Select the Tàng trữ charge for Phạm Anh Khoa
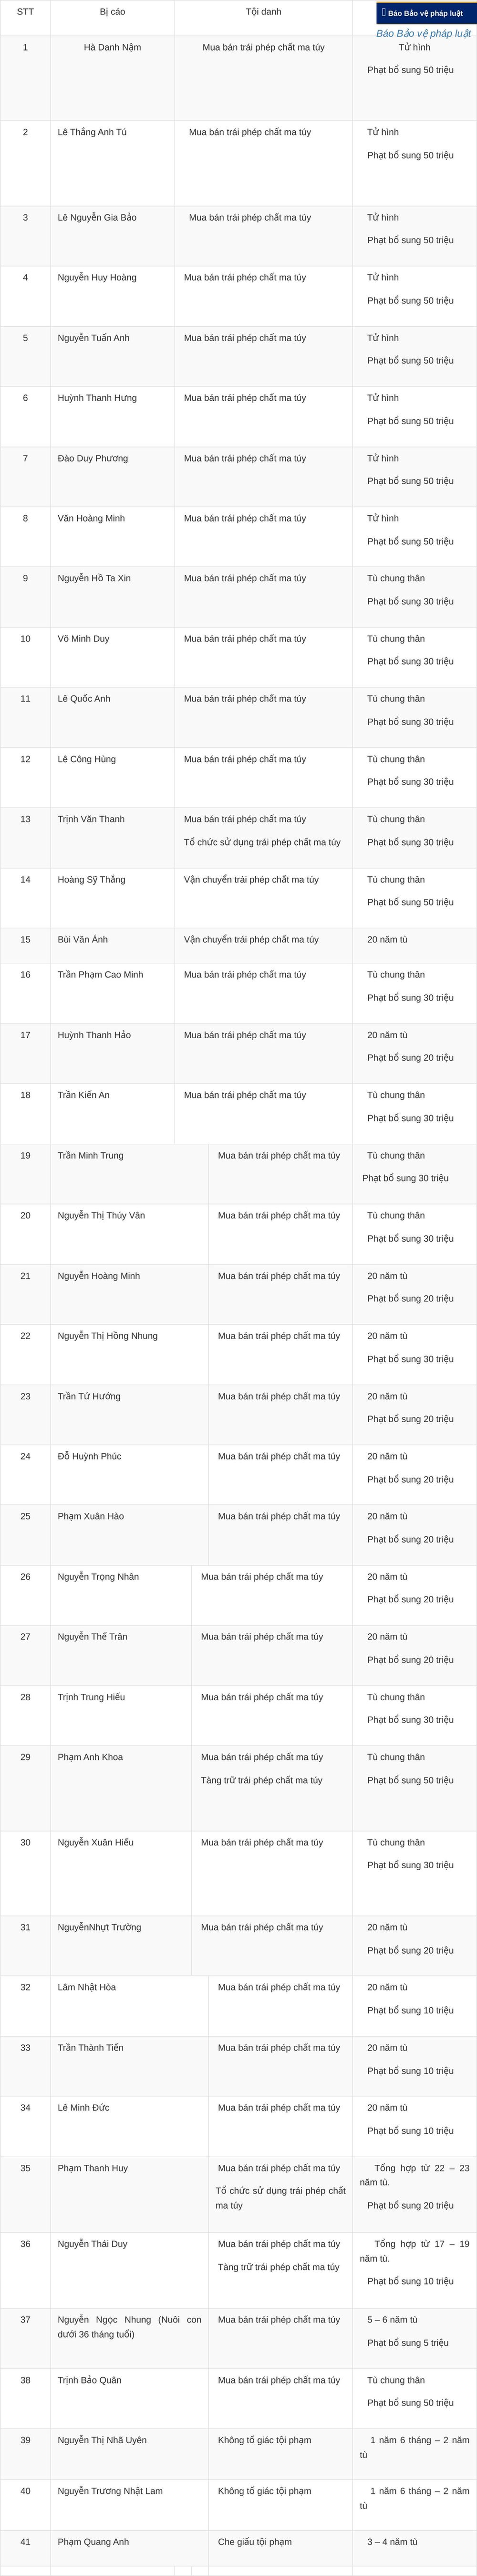 click(261, 1780)
